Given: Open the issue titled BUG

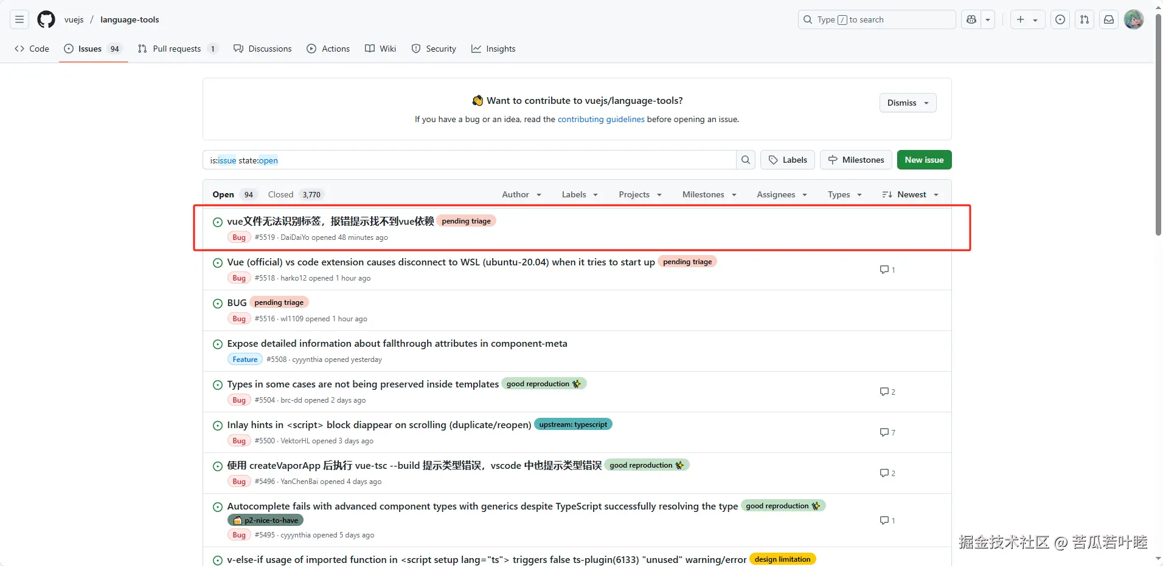Looking at the screenshot, I should [x=237, y=302].
